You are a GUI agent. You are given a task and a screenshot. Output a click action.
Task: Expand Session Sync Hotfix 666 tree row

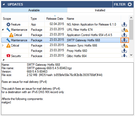[3, 46]
